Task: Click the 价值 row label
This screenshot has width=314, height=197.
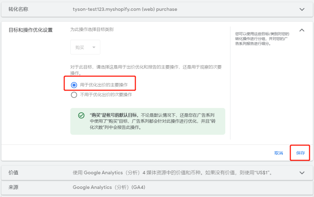Action: (x=13, y=173)
